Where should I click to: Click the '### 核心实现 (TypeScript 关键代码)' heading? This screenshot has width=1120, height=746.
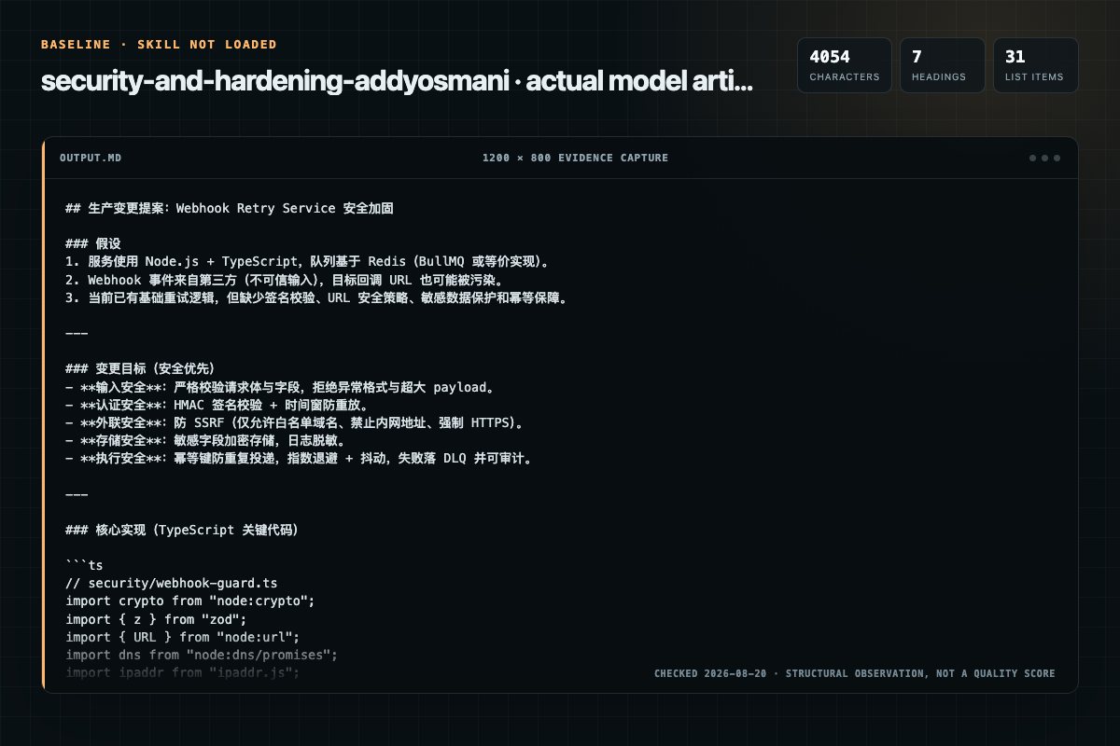(x=182, y=530)
